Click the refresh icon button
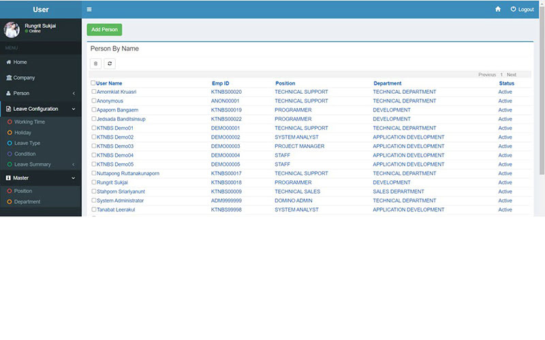The width and height of the screenshot is (545, 340). pyautogui.click(x=110, y=64)
